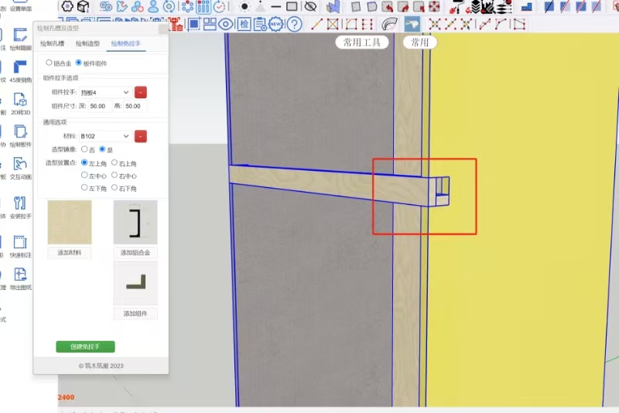Click the 45度倒角 chamfer tool

pyautogui.click(x=20, y=68)
